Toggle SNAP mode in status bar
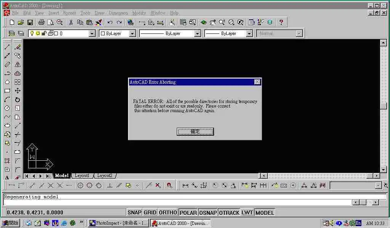Screen dimensions: 390x228 pyautogui.click(x=134, y=213)
